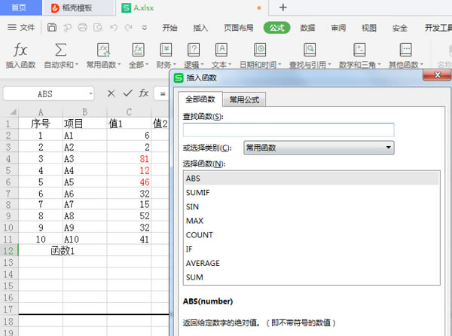Click the 自动求和 sigma icon
The image size is (452, 336).
tap(61, 50)
